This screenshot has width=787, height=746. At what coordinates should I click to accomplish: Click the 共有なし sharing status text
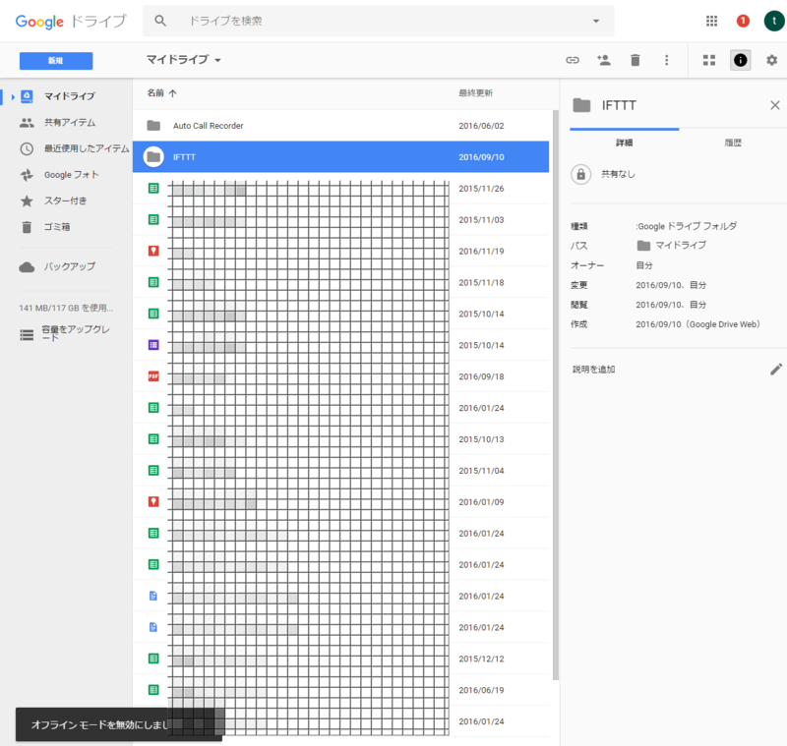(618, 174)
